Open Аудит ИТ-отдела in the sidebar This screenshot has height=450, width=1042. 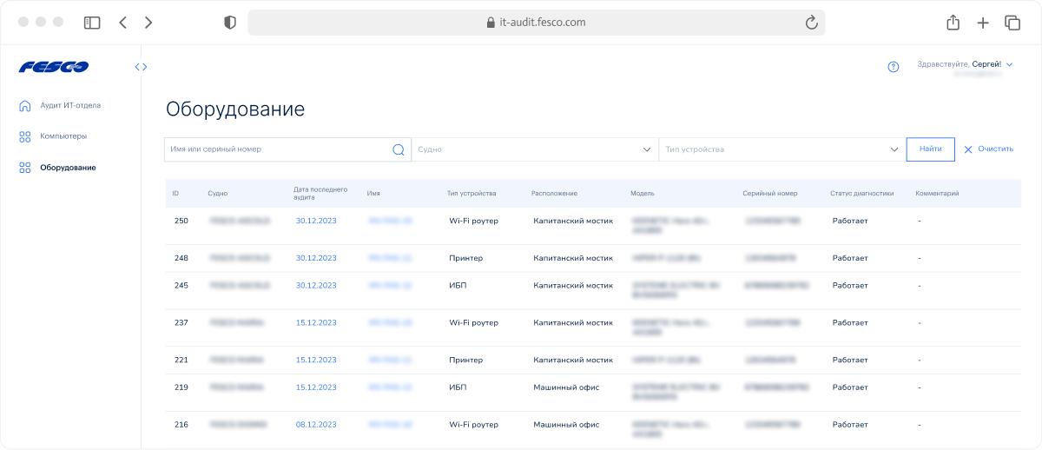point(69,106)
